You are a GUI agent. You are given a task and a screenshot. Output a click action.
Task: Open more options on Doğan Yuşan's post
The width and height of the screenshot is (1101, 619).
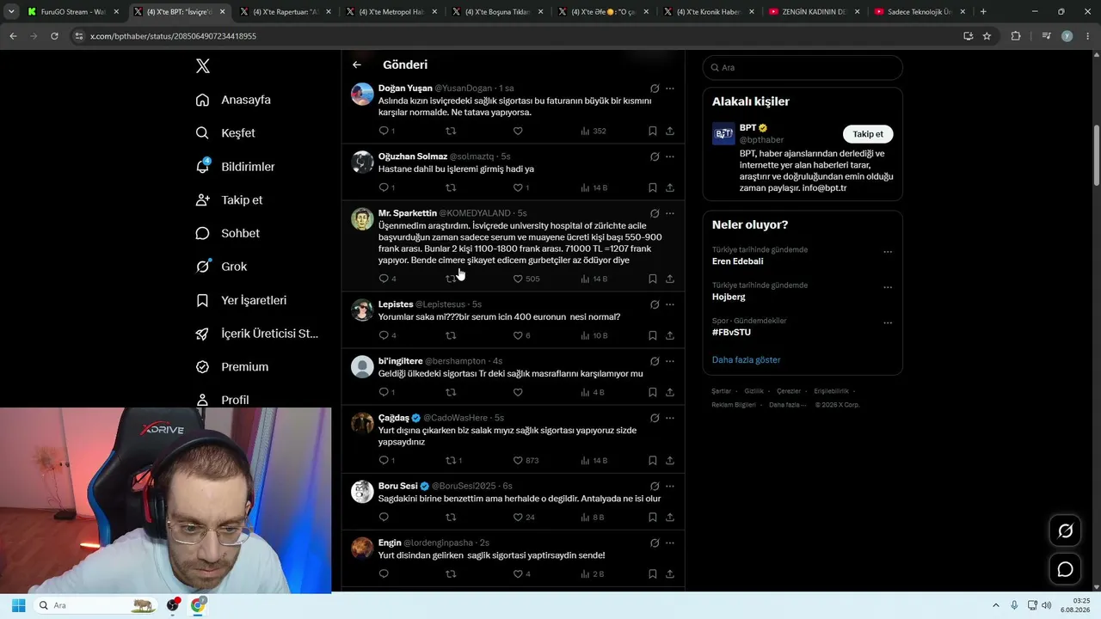point(670,89)
